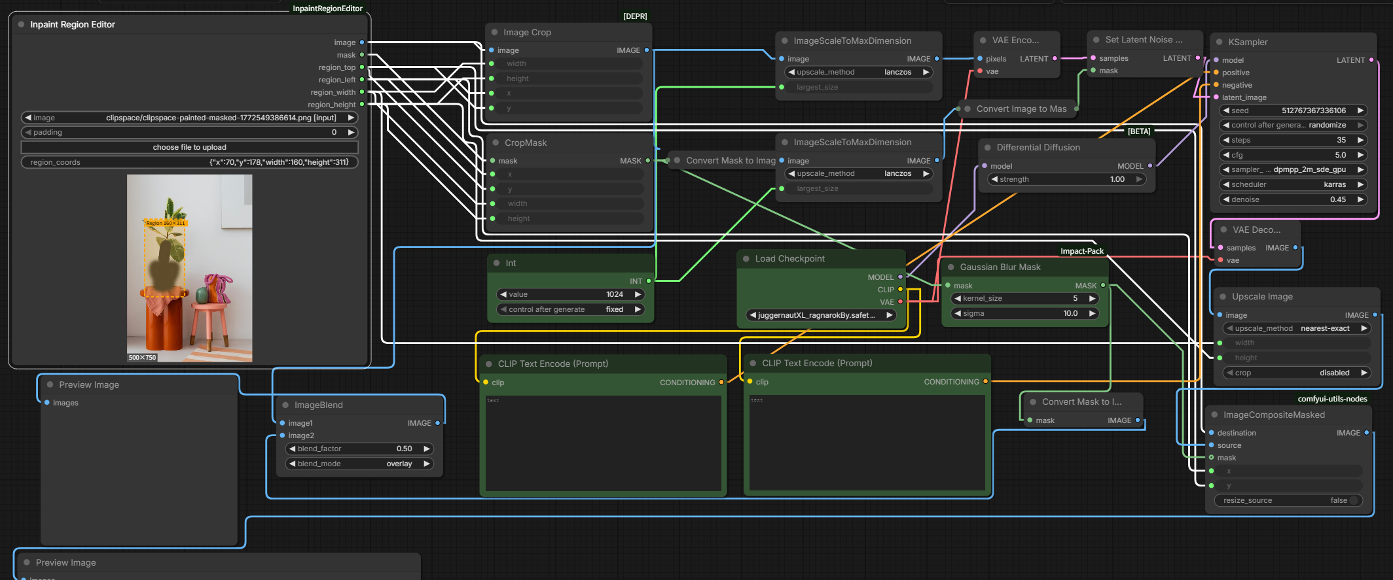
Task: Open the crop disabled dropdown in Upscale Image
Action: tap(1297, 373)
